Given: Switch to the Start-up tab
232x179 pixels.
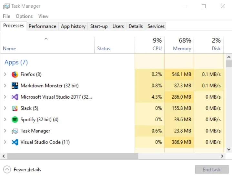Looking at the screenshot, I should (x=99, y=26).
